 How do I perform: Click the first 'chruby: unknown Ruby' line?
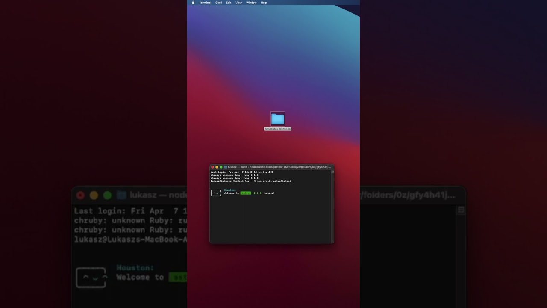click(235, 175)
